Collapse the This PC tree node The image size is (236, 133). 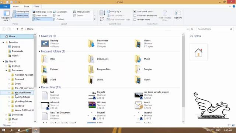pos(3,62)
